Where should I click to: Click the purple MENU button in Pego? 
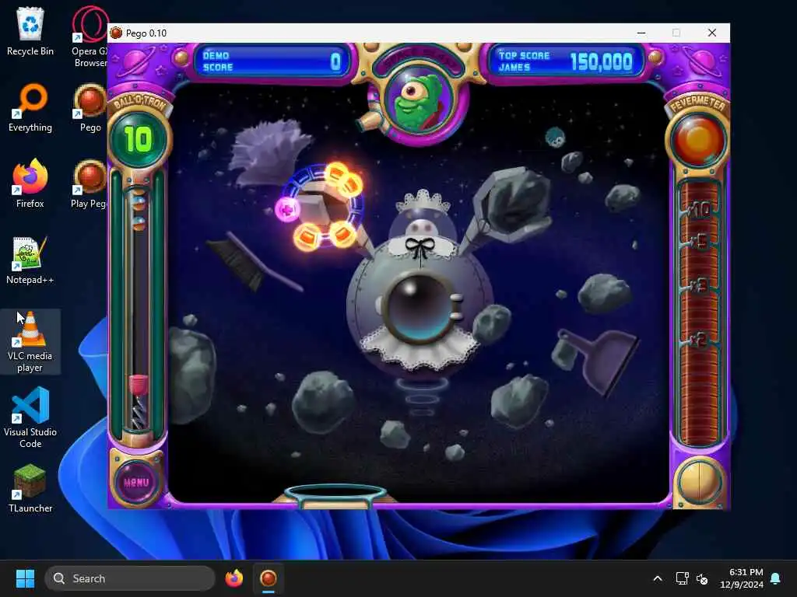(136, 482)
